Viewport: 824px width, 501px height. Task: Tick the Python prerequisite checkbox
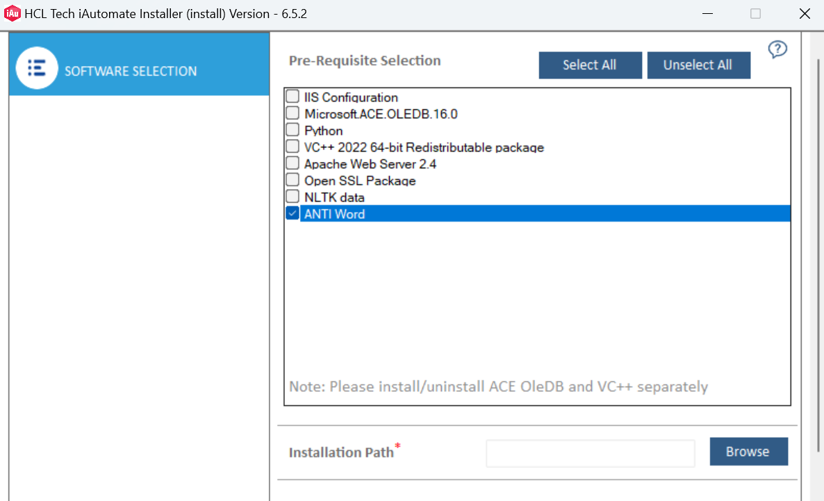pyautogui.click(x=292, y=130)
